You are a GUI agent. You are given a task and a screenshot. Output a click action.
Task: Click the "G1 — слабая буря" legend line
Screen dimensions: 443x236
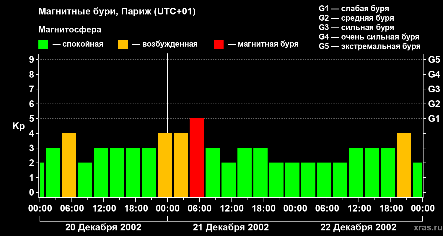354,9
